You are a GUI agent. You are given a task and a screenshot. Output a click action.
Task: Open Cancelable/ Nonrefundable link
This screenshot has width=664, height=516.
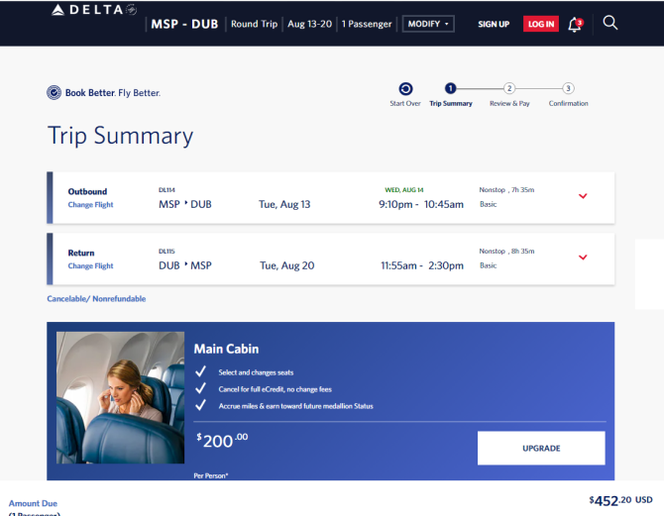click(96, 299)
